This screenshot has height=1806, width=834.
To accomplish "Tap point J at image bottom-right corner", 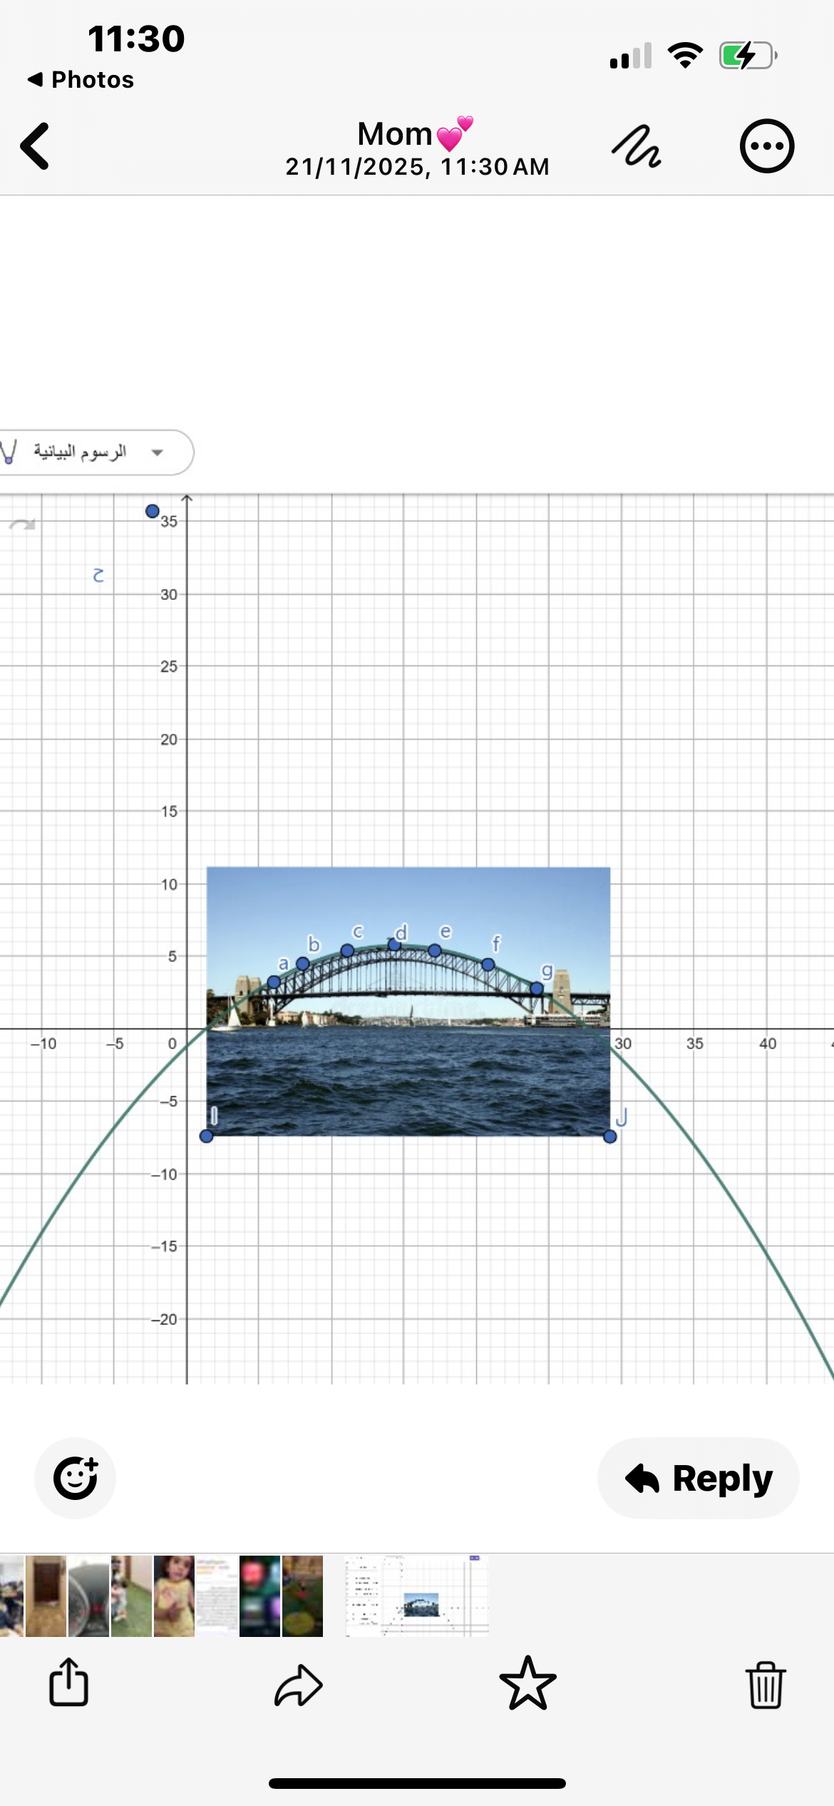I will pyautogui.click(x=609, y=1136).
